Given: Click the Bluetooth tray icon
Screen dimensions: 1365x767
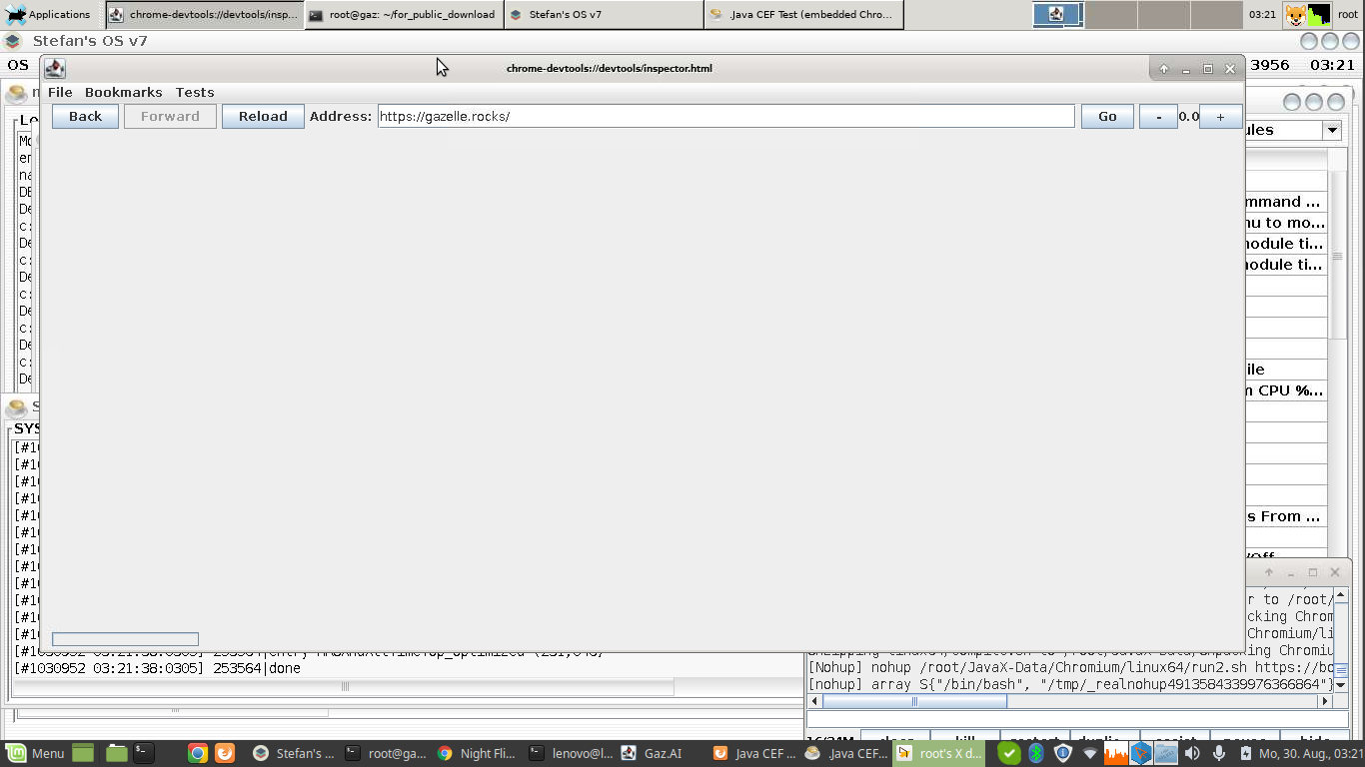Looking at the screenshot, I should (x=1036, y=753).
